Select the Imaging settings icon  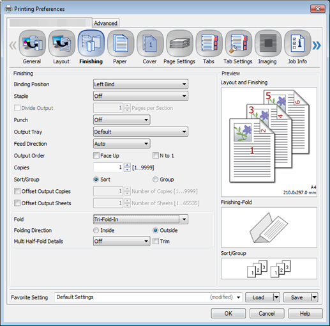[268, 43]
